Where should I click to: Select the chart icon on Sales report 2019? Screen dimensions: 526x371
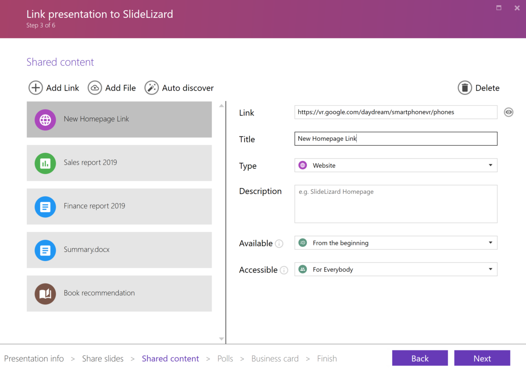(x=45, y=163)
